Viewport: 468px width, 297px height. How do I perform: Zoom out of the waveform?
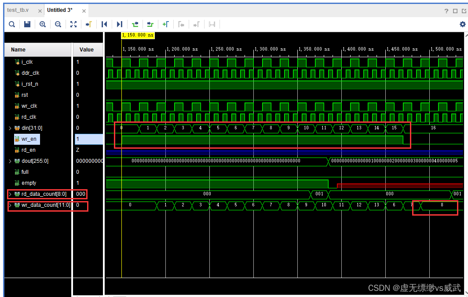[58, 24]
